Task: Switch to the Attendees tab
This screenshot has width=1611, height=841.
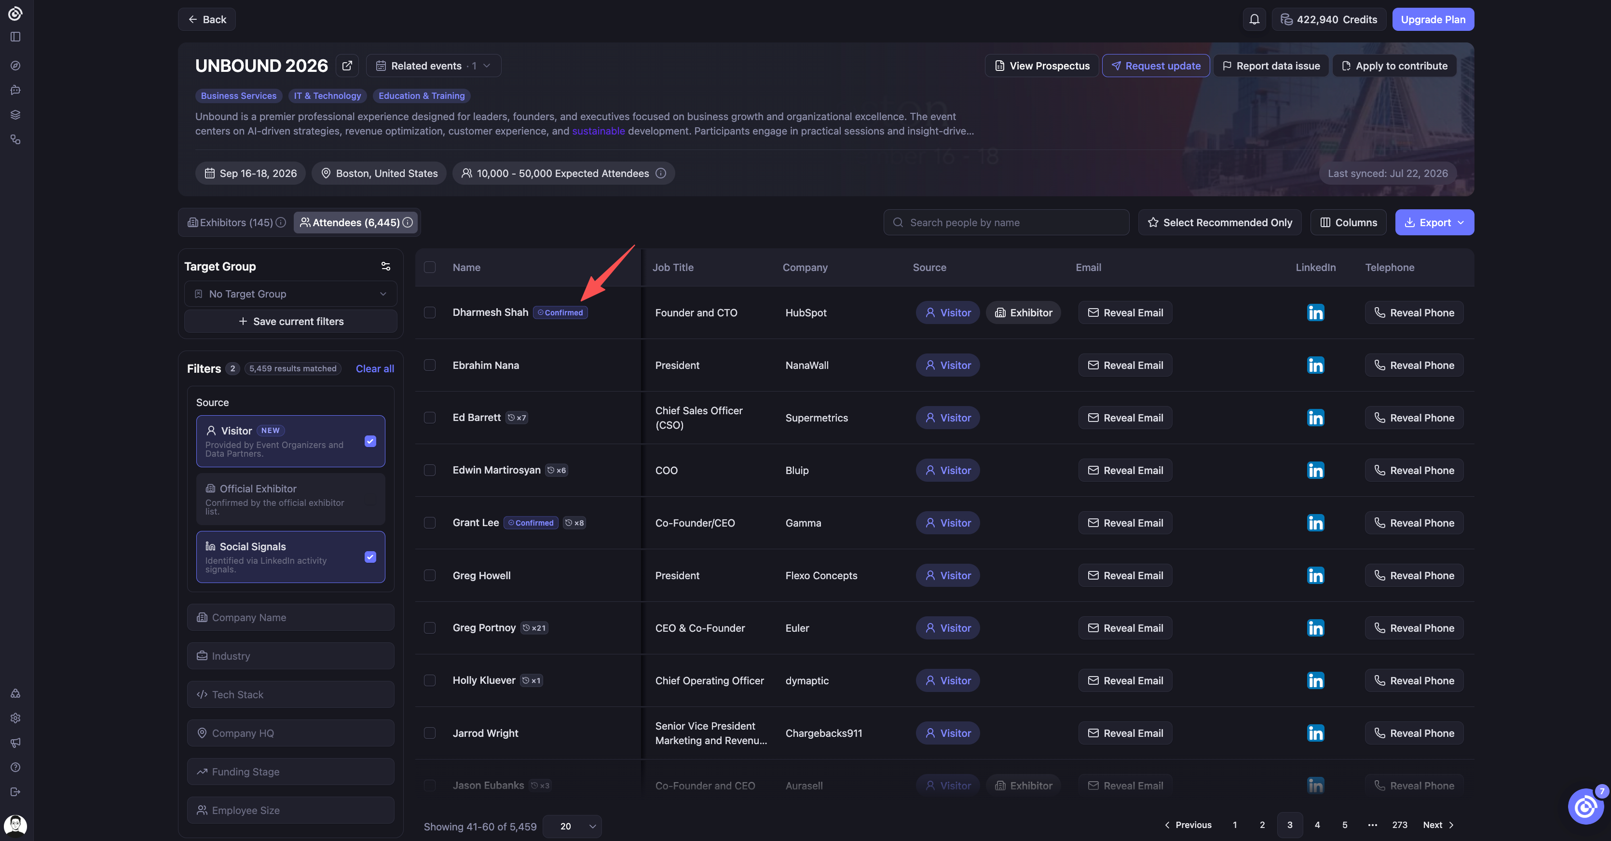Action: point(356,223)
